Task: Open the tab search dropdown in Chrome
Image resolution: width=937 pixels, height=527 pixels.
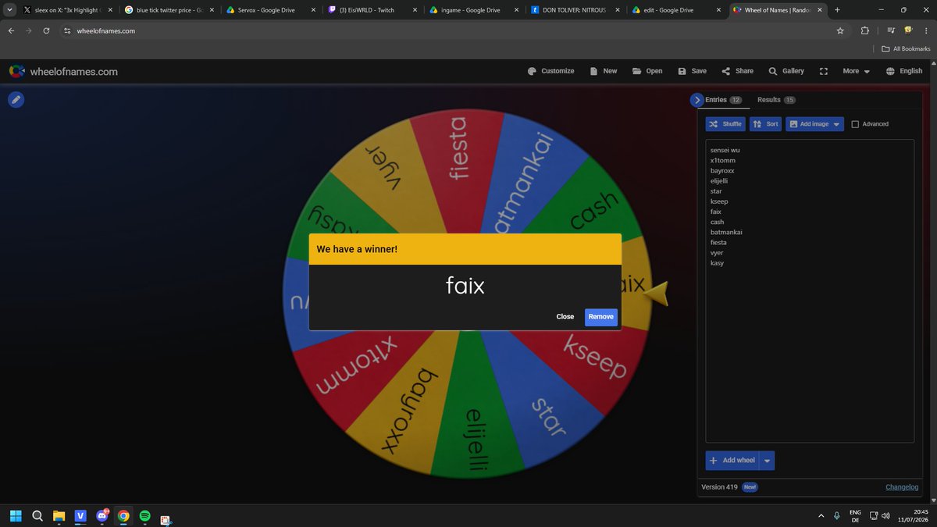Action: [x=9, y=10]
